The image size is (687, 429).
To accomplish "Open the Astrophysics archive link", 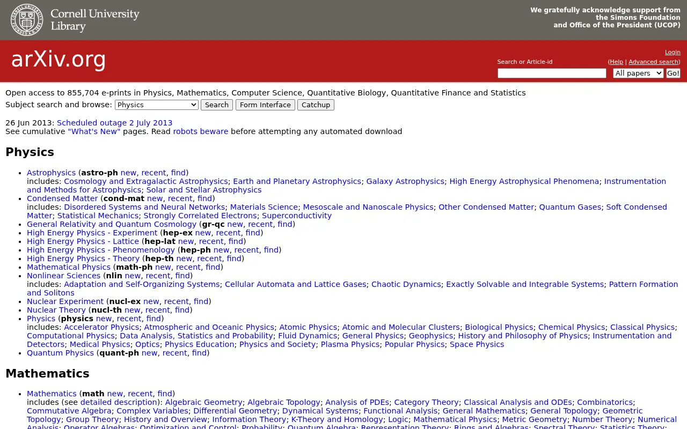I will pos(52,173).
